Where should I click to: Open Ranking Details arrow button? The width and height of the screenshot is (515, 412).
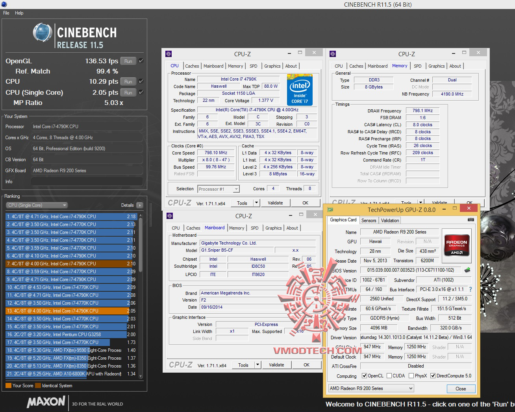(139, 205)
